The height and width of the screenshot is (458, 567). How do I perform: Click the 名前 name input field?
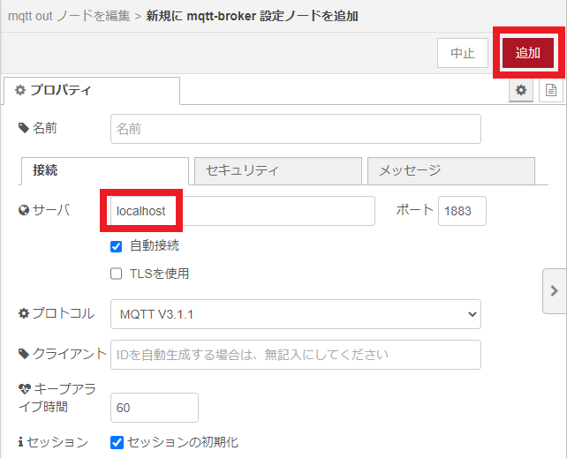296,129
